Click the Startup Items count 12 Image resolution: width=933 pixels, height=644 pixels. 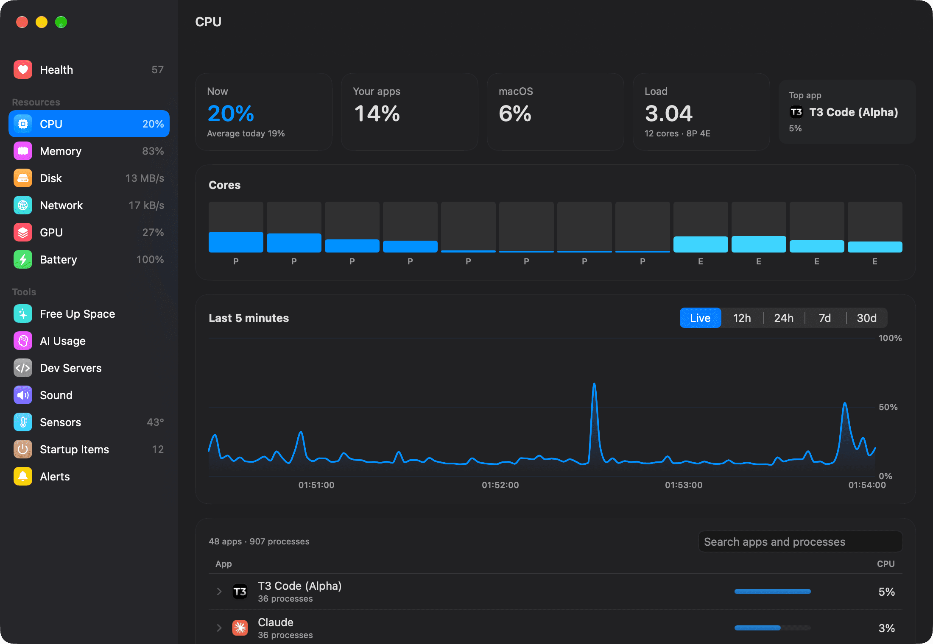158,449
